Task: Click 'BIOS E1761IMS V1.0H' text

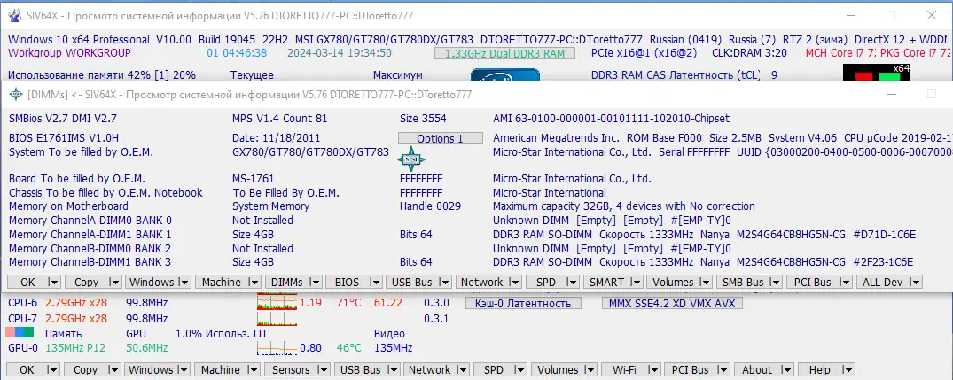Action: (64, 138)
